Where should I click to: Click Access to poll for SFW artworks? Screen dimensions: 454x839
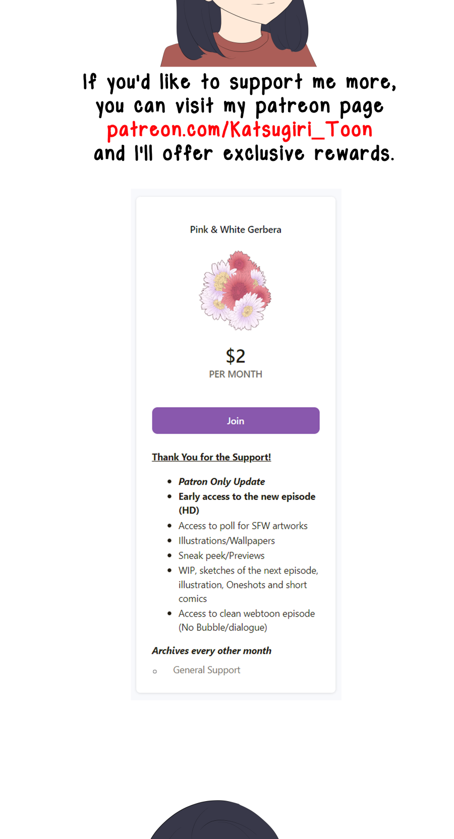point(243,526)
